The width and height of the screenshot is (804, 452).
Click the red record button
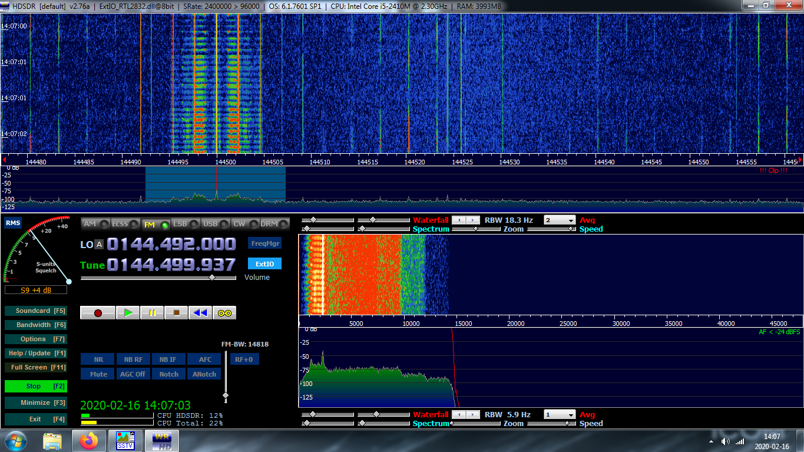[98, 313]
